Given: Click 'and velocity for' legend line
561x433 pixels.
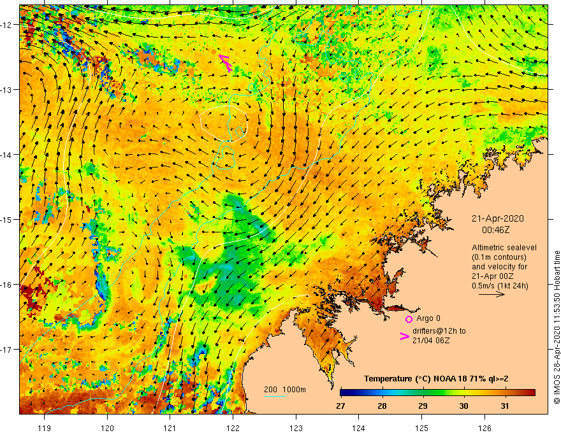Looking at the screenshot, I should 499,267.
